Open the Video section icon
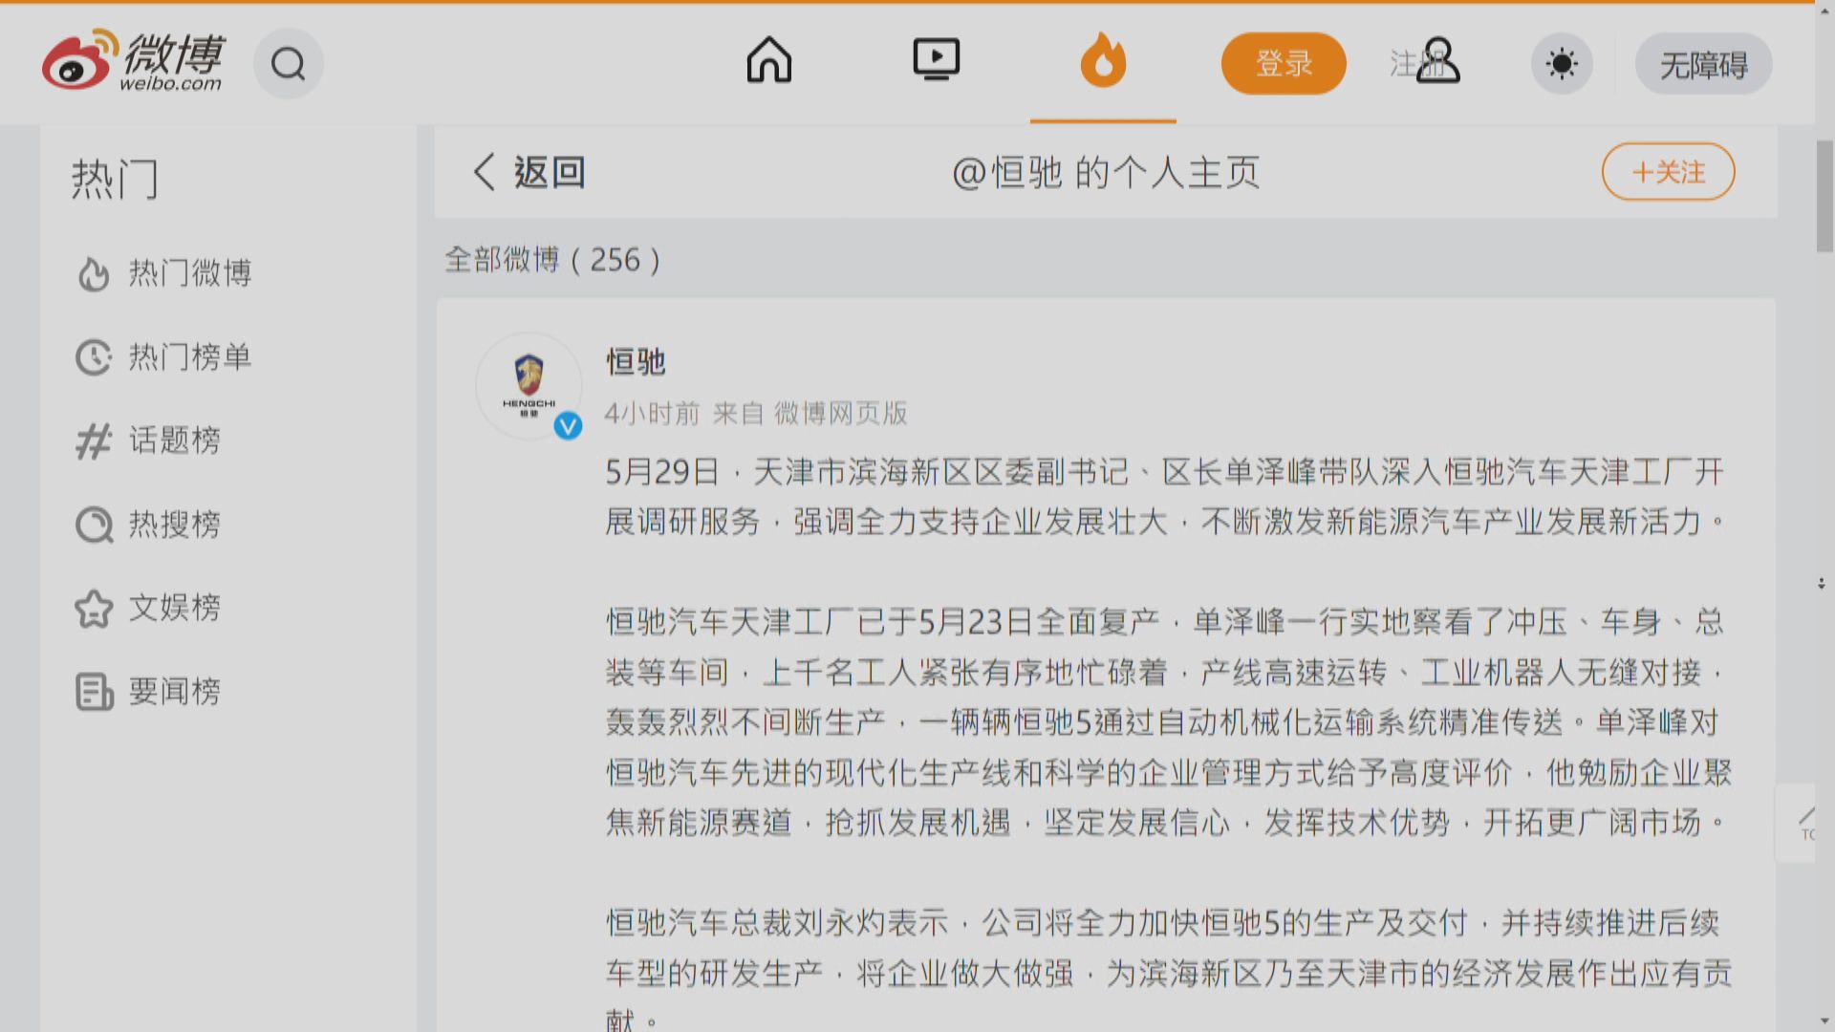This screenshot has height=1032, width=1835. point(937,59)
